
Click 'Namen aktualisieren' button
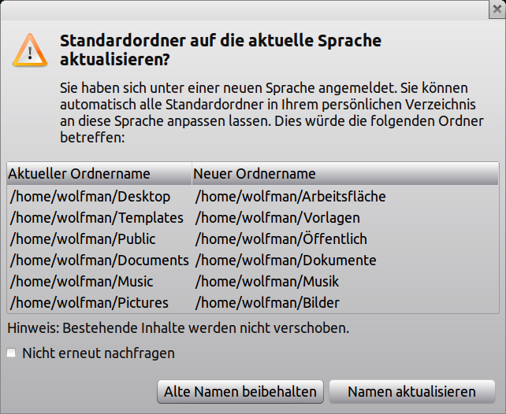coord(411,391)
